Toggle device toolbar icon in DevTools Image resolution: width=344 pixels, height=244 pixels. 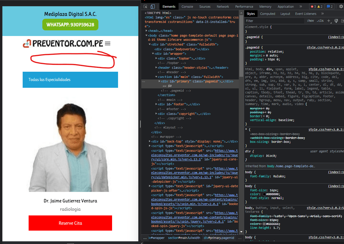coord(152,7)
